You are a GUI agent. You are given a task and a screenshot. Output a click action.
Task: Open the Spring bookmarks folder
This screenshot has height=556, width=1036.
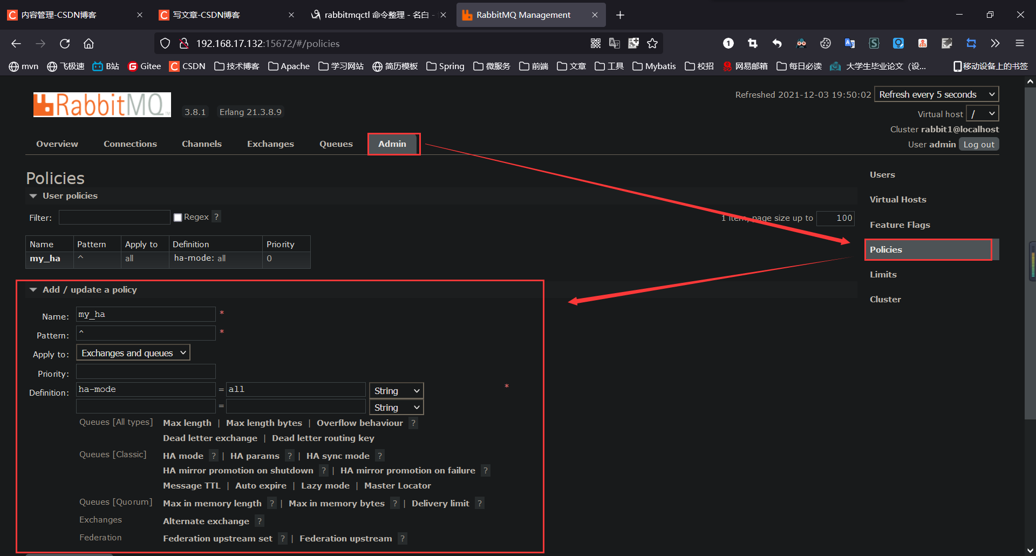tap(445, 66)
